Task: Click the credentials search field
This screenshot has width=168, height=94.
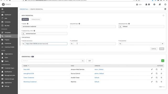Action: 51,61
